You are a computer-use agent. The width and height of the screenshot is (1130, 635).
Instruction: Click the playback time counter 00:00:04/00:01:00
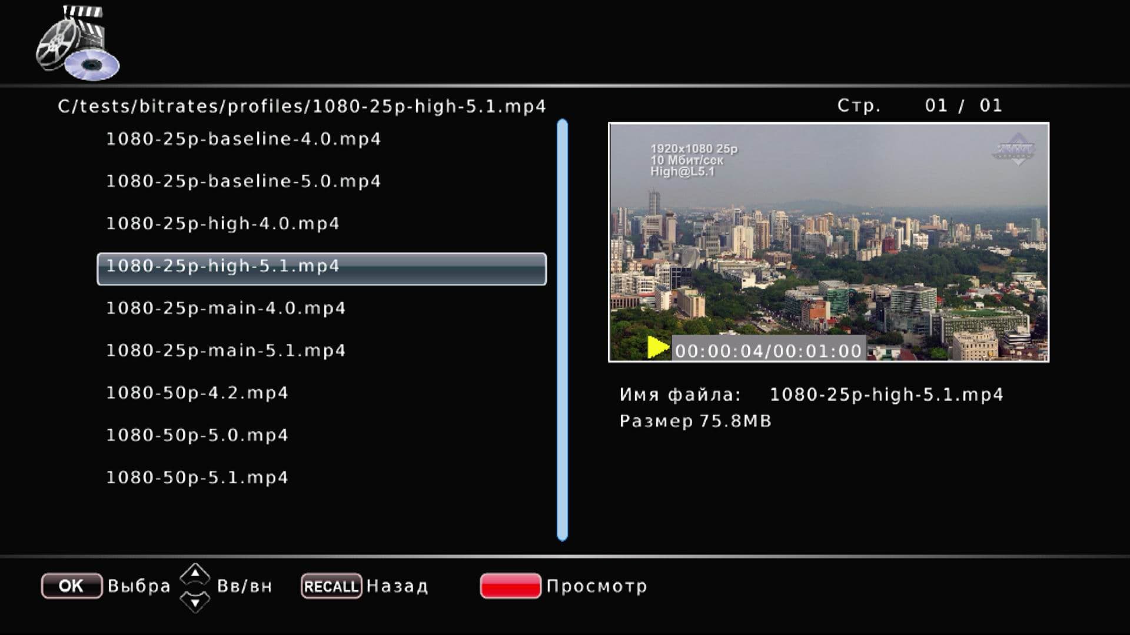768,351
